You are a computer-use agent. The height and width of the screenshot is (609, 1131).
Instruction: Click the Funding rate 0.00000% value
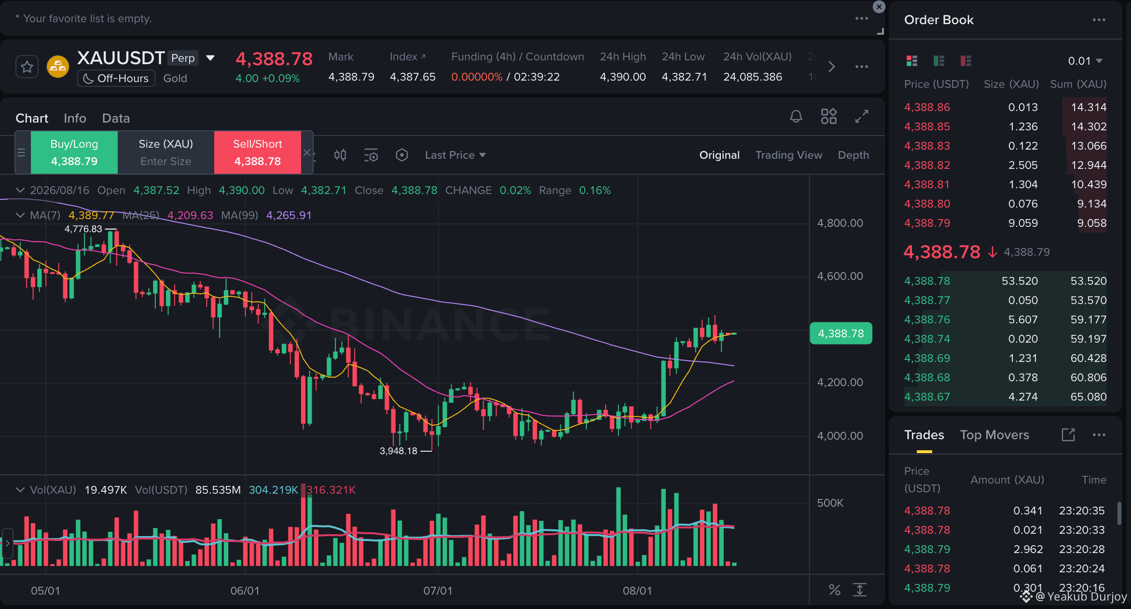tap(477, 77)
